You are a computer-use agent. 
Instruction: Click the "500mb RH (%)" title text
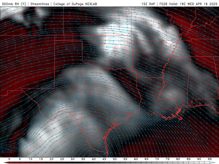(x=14, y=4)
